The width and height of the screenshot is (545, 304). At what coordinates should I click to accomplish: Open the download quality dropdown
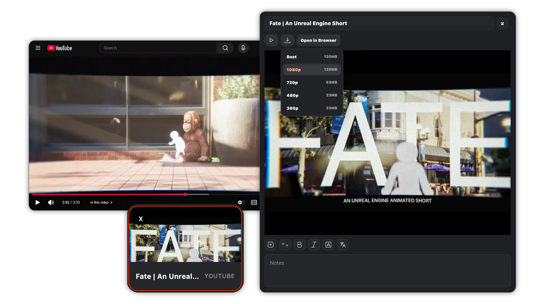[x=287, y=40]
